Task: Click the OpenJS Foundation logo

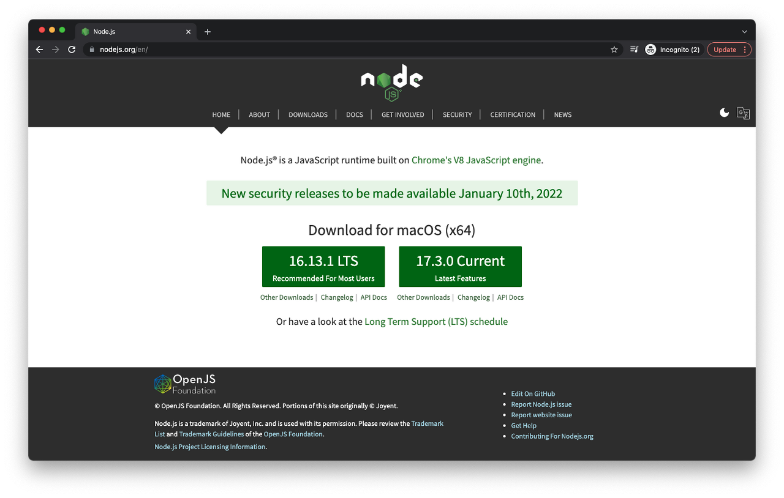Action: [185, 384]
